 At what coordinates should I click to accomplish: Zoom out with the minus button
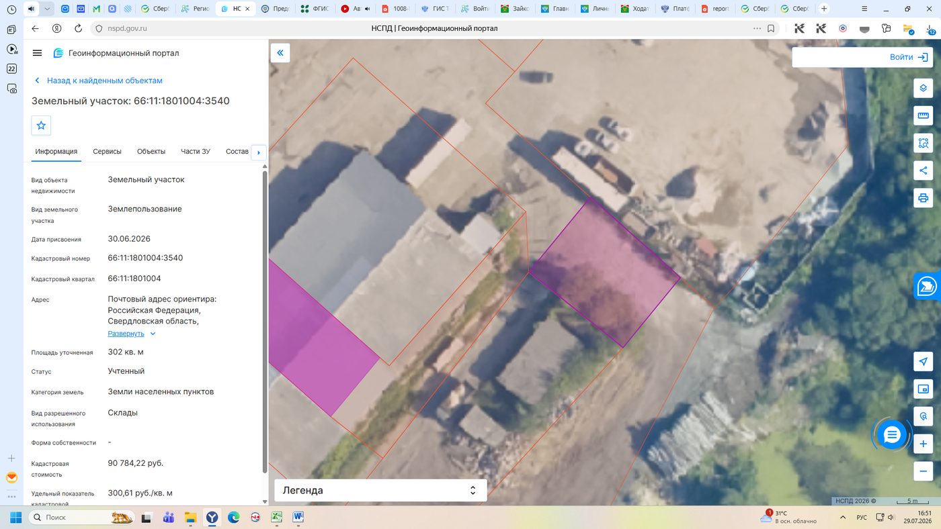pyautogui.click(x=923, y=471)
